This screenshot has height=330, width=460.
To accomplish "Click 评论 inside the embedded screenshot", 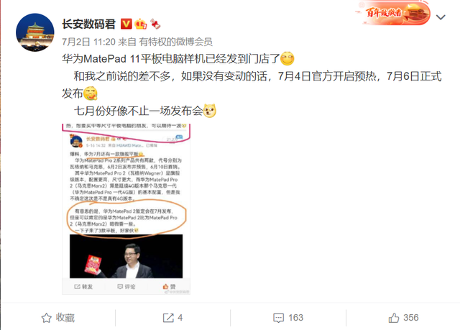I will [x=126, y=287].
